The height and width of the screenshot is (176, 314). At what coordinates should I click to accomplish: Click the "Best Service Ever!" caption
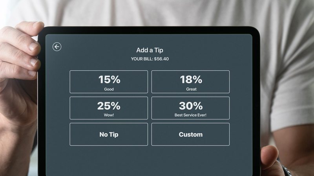[x=190, y=115]
